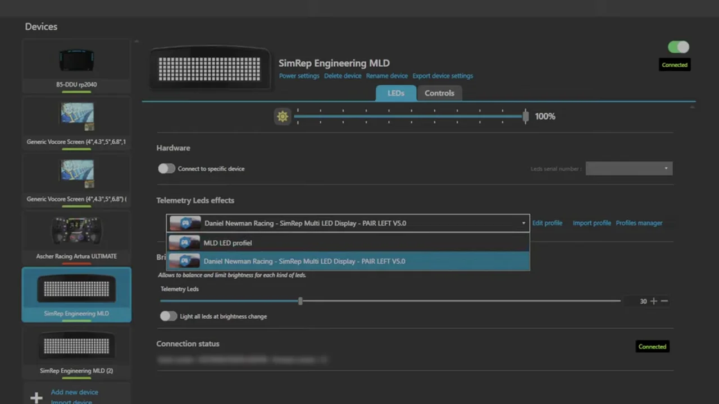The height and width of the screenshot is (404, 719).
Task: Choose the highlighted Daniel Newman Racing option
Action: (x=348, y=261)
